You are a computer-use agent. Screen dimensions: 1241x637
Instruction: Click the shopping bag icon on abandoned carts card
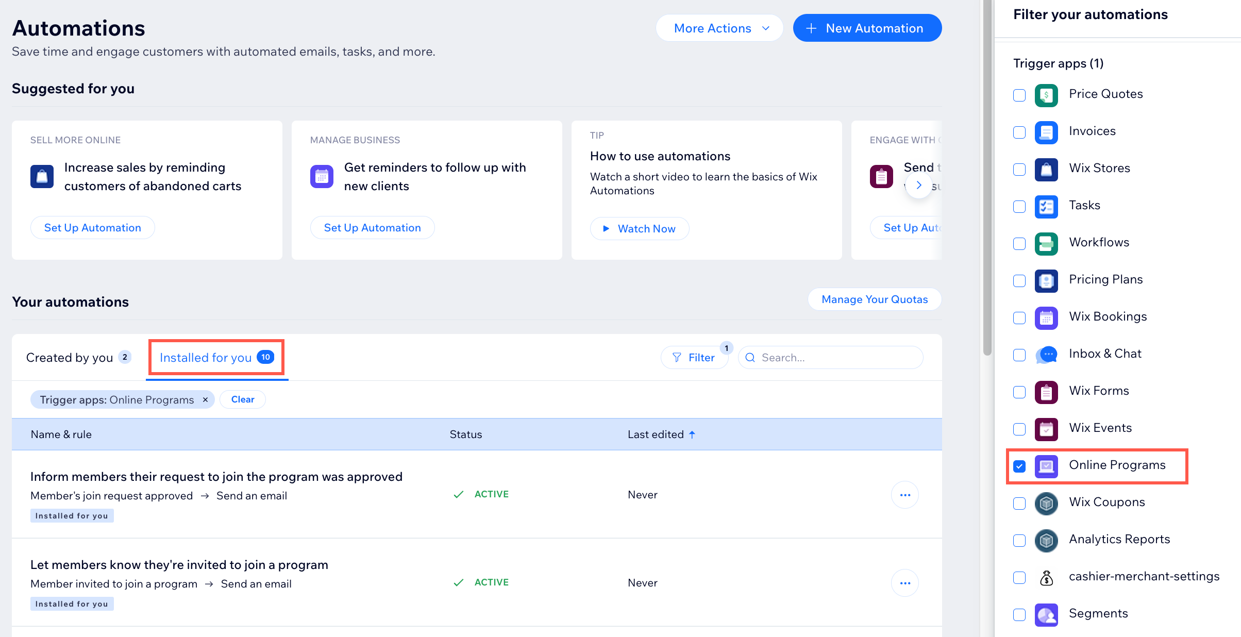coord(42,177)
